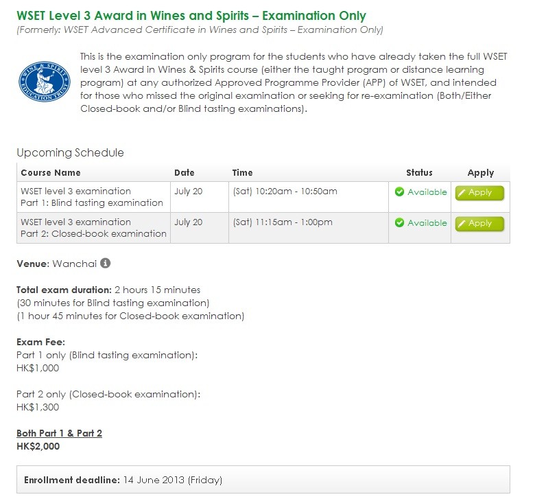Image resolution: width=535 pixels, height=499 pixels.
Task: Click the info icon next to Wanchai
Action: point(105,264)
